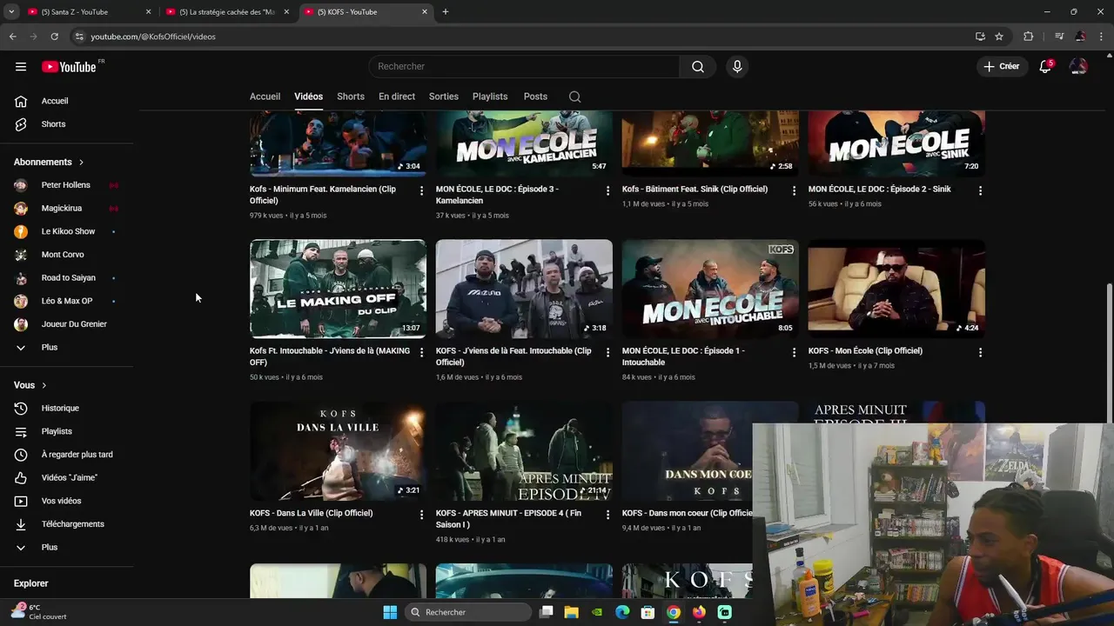
Task: Open Firefox from the taskbar
Action: coord(699,612)
